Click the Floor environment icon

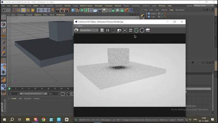[95, 10]
